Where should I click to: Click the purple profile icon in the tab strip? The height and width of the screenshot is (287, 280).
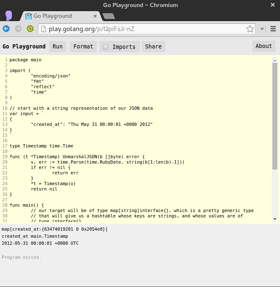9,16
